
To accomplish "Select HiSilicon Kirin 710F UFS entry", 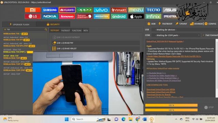I will tap(17, 64).
